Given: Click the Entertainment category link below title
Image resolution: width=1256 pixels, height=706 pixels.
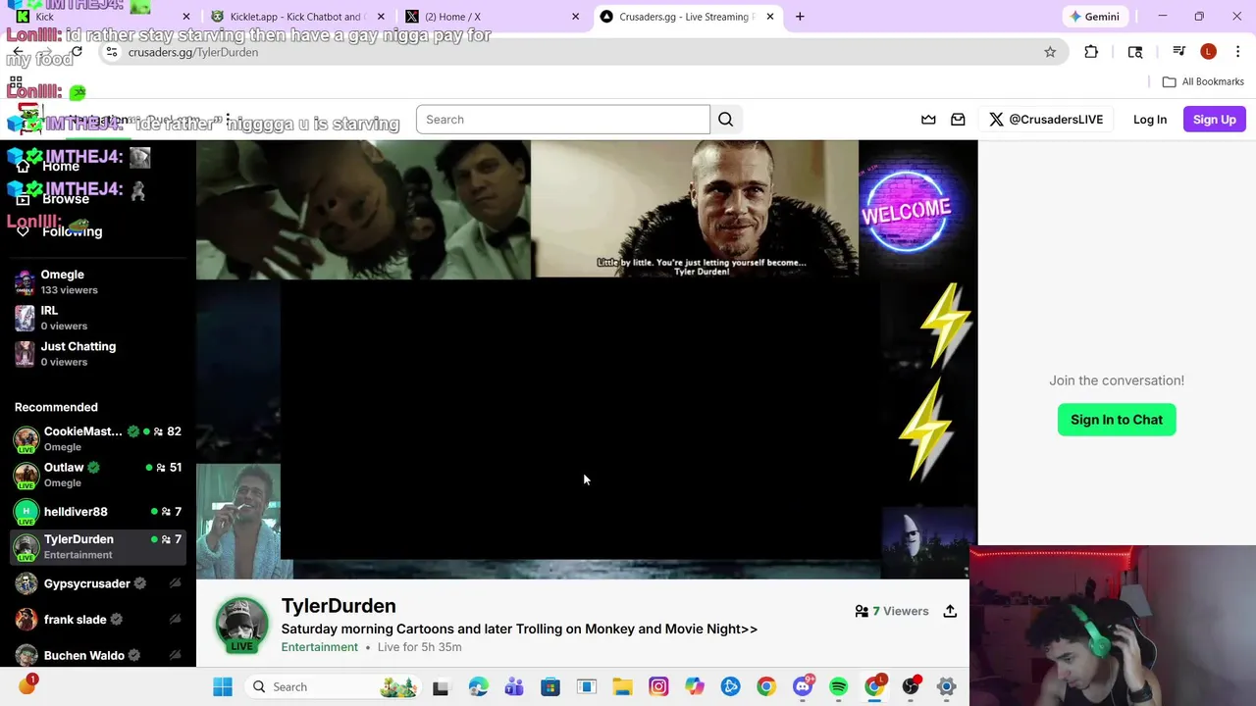Looking at the screenshot, I should (x=320, y=647).
